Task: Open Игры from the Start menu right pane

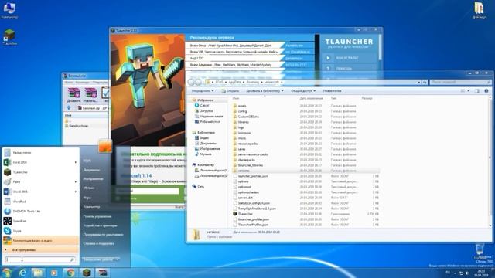Action: 87,198
